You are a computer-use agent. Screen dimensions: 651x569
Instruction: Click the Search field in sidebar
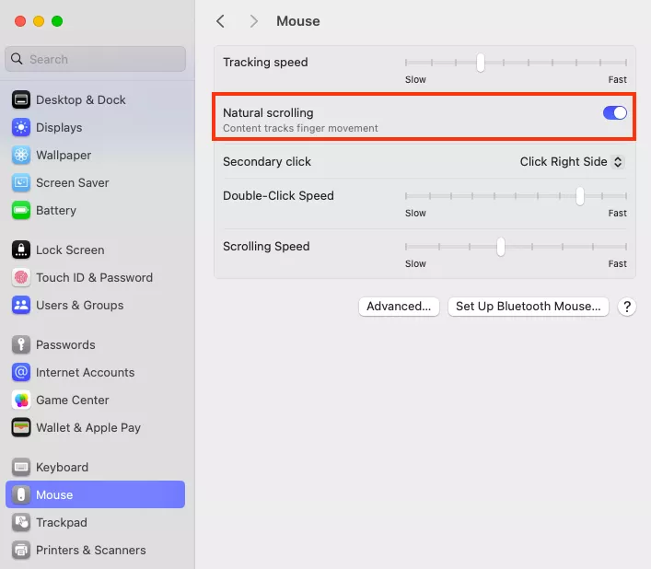coord(96,60)
